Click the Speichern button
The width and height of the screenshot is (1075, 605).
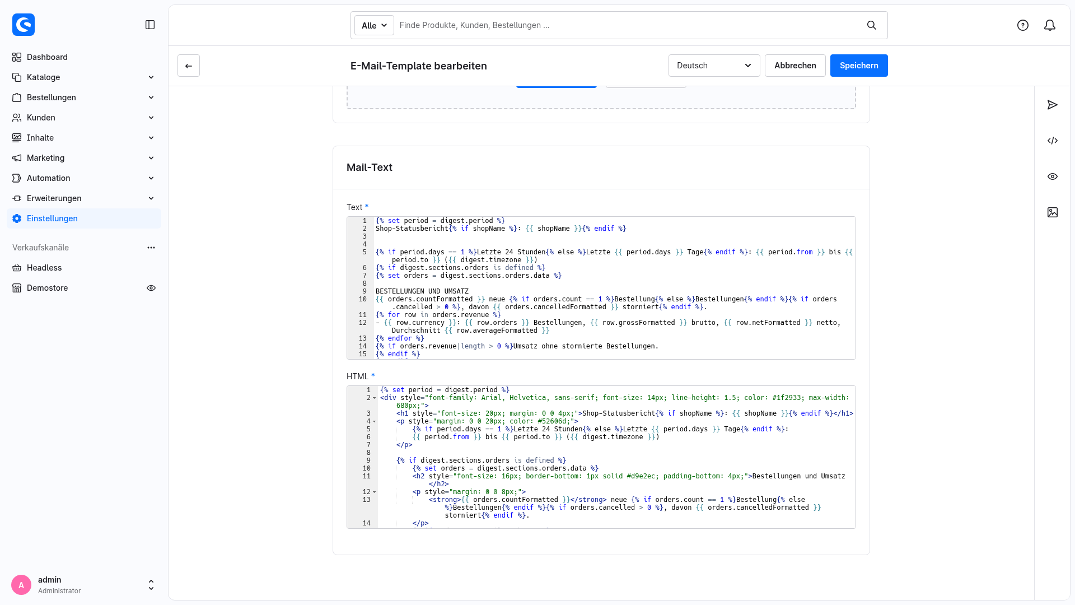859,66
